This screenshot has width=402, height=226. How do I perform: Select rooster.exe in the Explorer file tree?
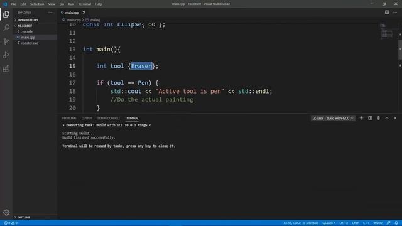click(x=30, y=43)
